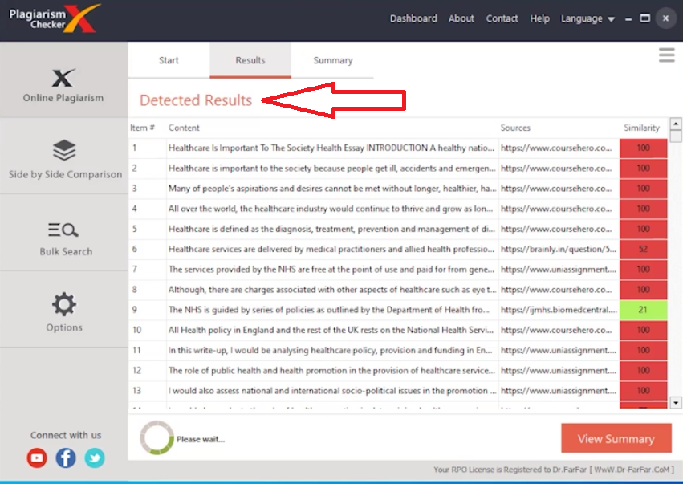Switch to the Start tab

pyautogui.click(x=169, y=60)
